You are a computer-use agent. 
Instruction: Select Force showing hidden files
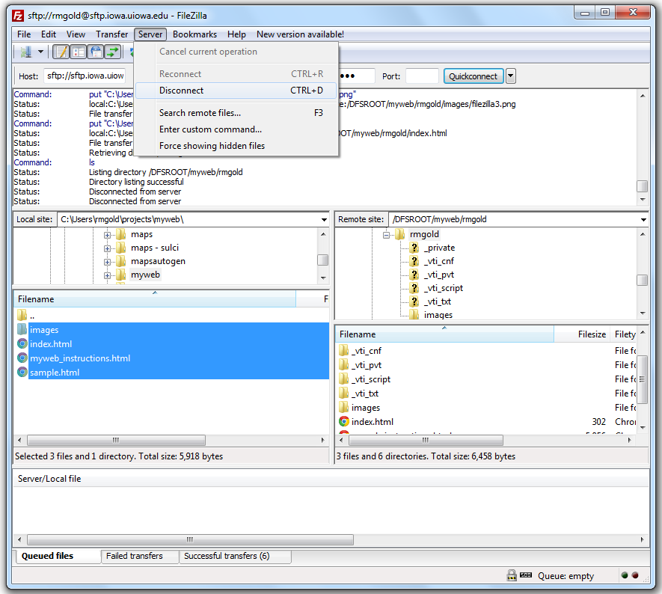pos(236,146)
